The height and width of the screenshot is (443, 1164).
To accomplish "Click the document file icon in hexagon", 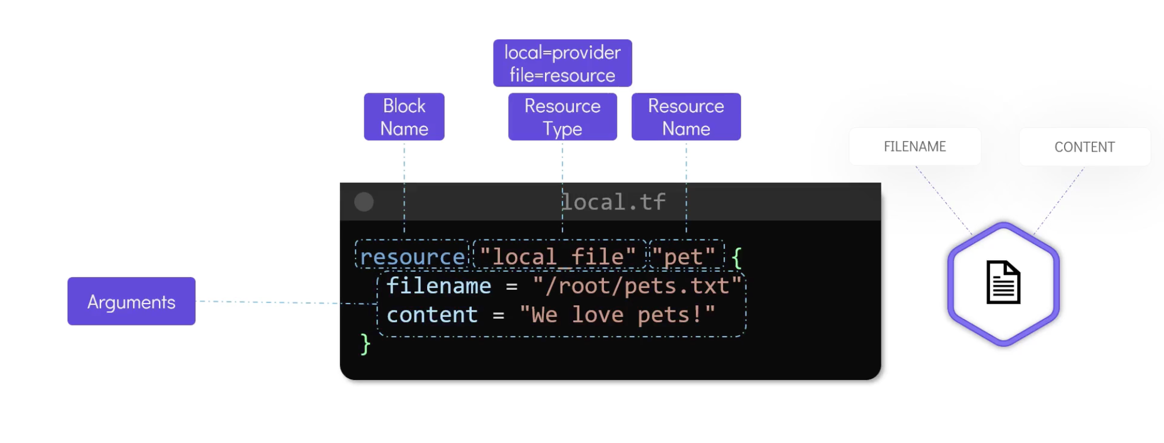I will point(1003,282).
